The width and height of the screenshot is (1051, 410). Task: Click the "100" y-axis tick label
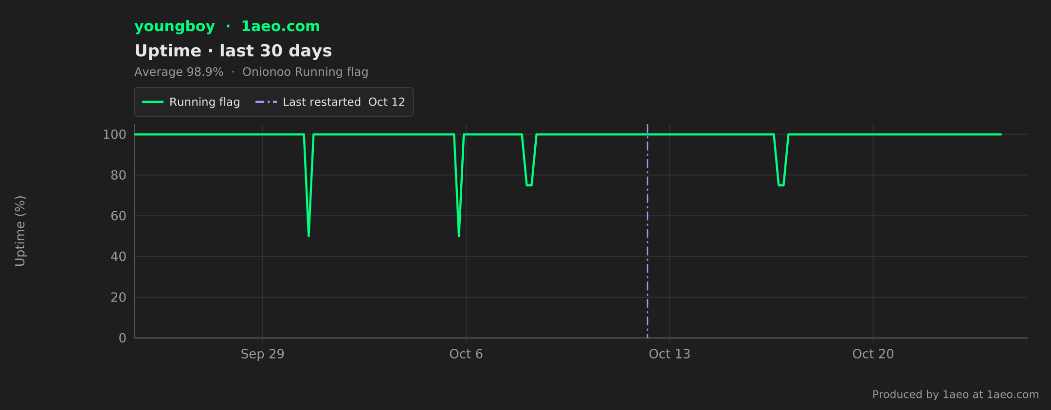tap(114, 135)
